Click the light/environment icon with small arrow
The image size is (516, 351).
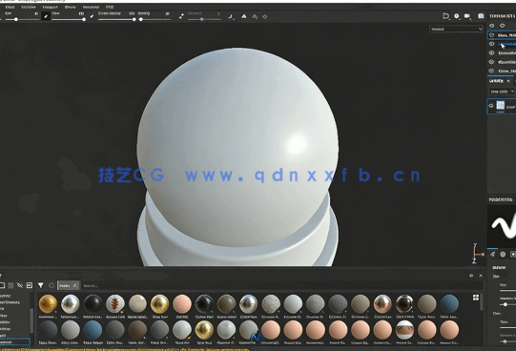[457, 16]
